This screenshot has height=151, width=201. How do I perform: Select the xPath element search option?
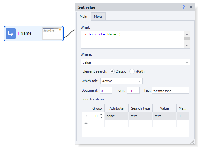pyautogui.click(x=132, y=71)
